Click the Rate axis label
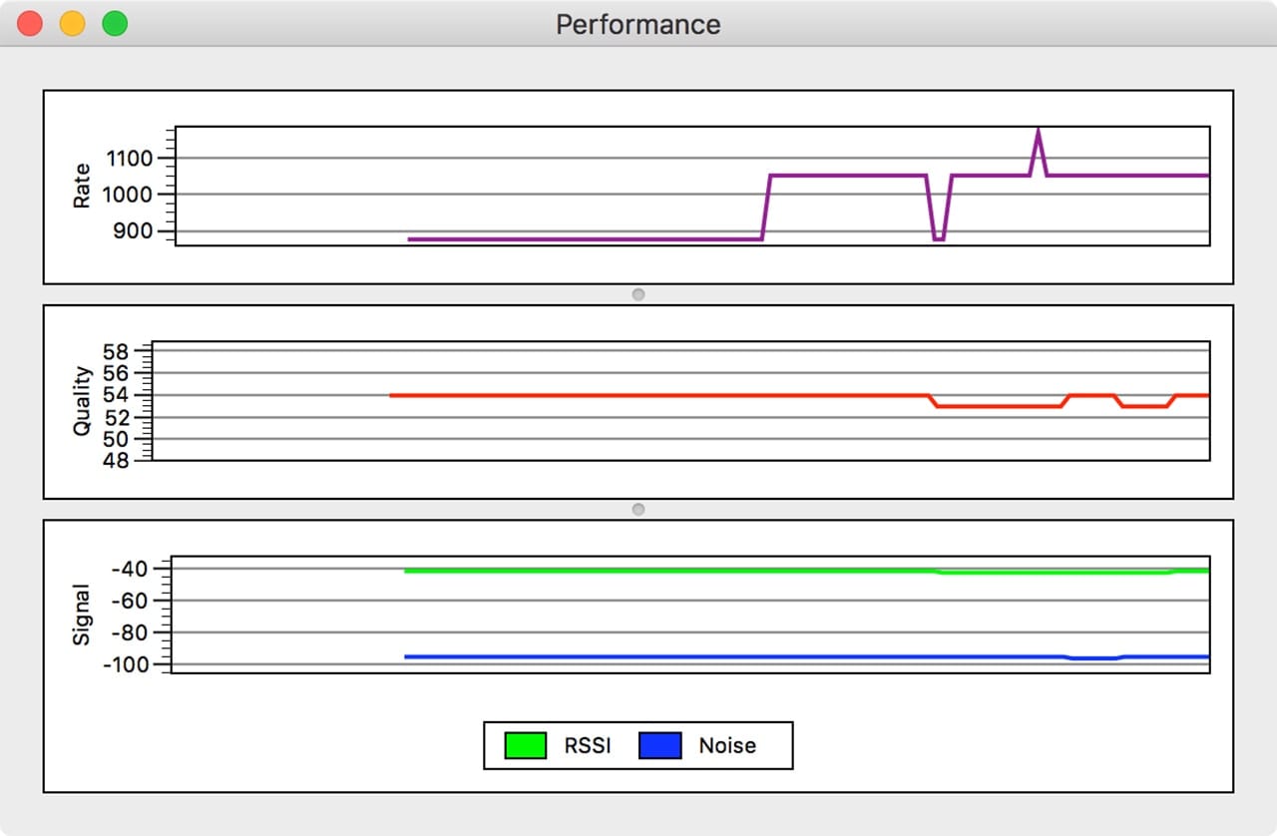Image resolution: width=1277 pixels, height=836 pixels. coord(82,186)
